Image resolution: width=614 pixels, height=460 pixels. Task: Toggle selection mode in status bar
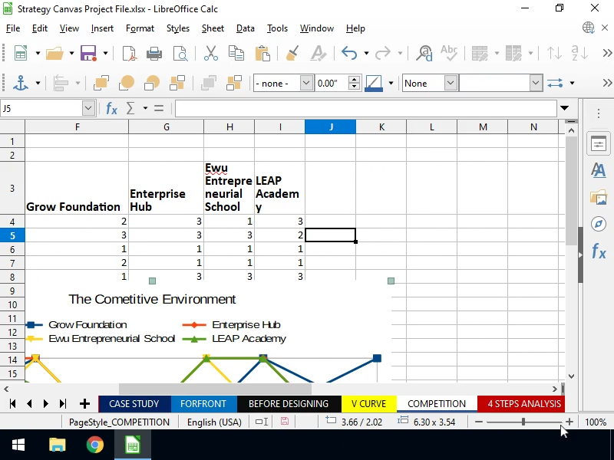point(262,422)
